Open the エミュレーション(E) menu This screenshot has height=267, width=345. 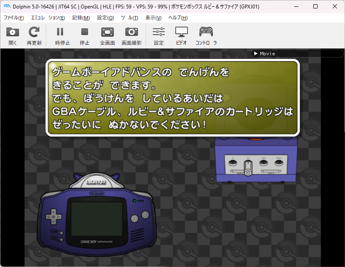click(48, 18)
